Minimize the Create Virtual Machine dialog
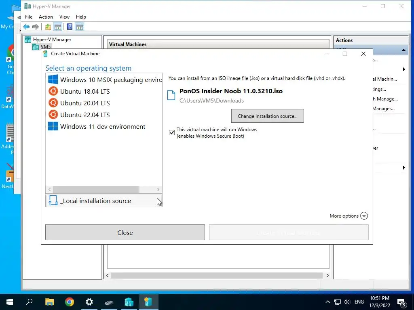414x310 pixels. tap(327, 54)
